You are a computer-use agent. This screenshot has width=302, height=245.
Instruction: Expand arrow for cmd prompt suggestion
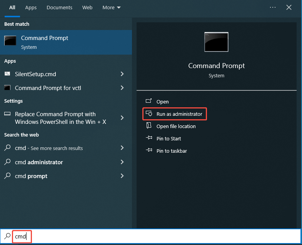tap(122, 176)
